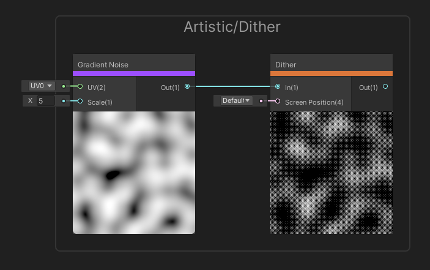Click the cyan Scale X slot connector dot

click(x=64, y=101)
